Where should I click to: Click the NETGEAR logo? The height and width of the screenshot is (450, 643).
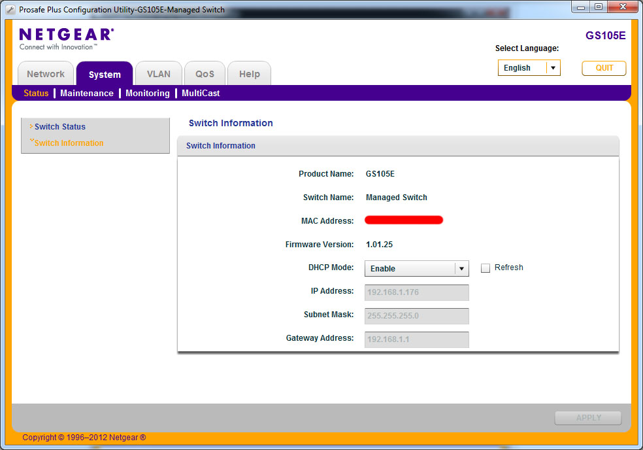pos(67,35)
